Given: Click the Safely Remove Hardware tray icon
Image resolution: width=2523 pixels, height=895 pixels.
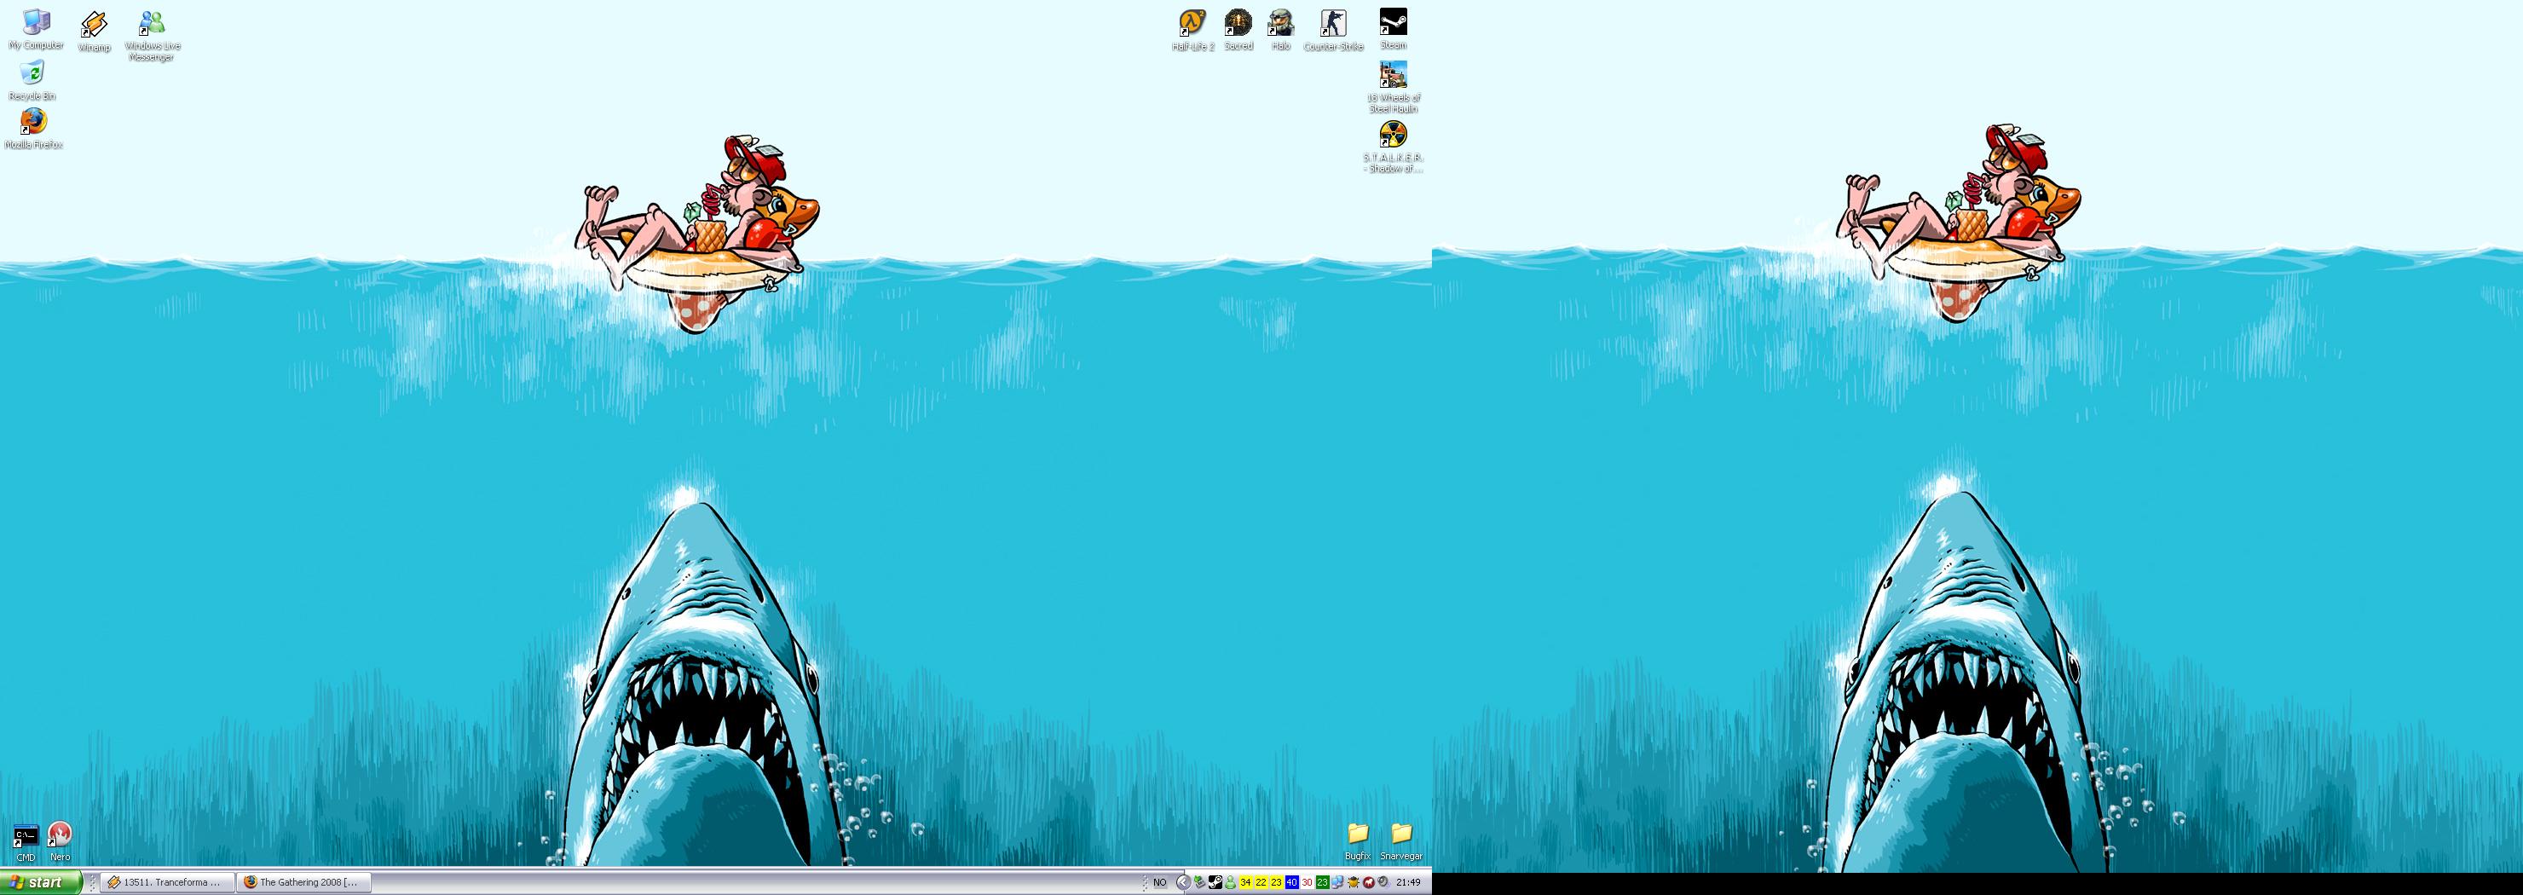Looking at the screenshot, I should pos(1200,882).
